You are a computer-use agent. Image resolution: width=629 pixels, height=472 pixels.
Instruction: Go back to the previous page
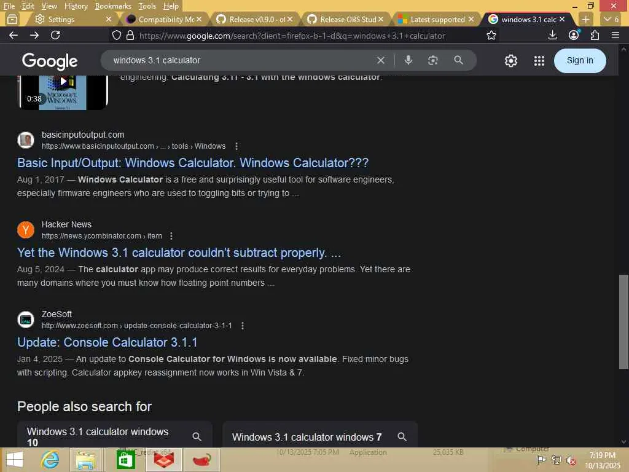click(14, 35)
